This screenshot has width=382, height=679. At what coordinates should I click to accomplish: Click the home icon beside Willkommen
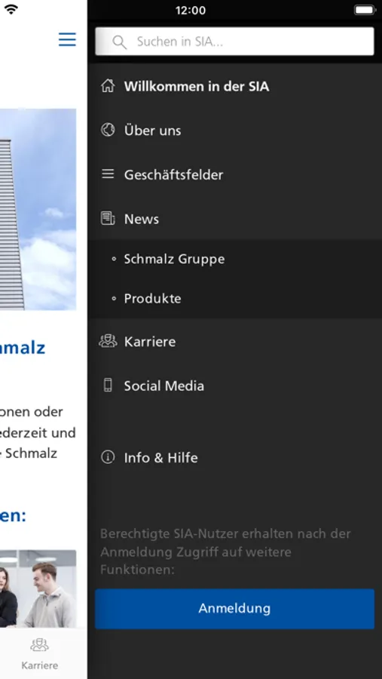coord(108,86)
